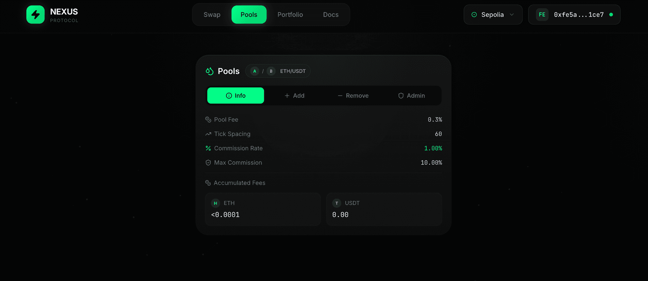The image size is (648, 281).
Task: Click the FE wallet avatar icon
Action: (542, 15)
